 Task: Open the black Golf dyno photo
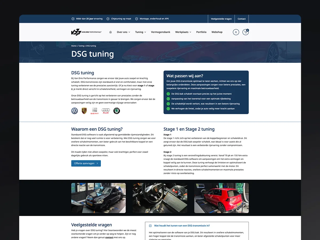pyautogui.click(x=98, y=198)
